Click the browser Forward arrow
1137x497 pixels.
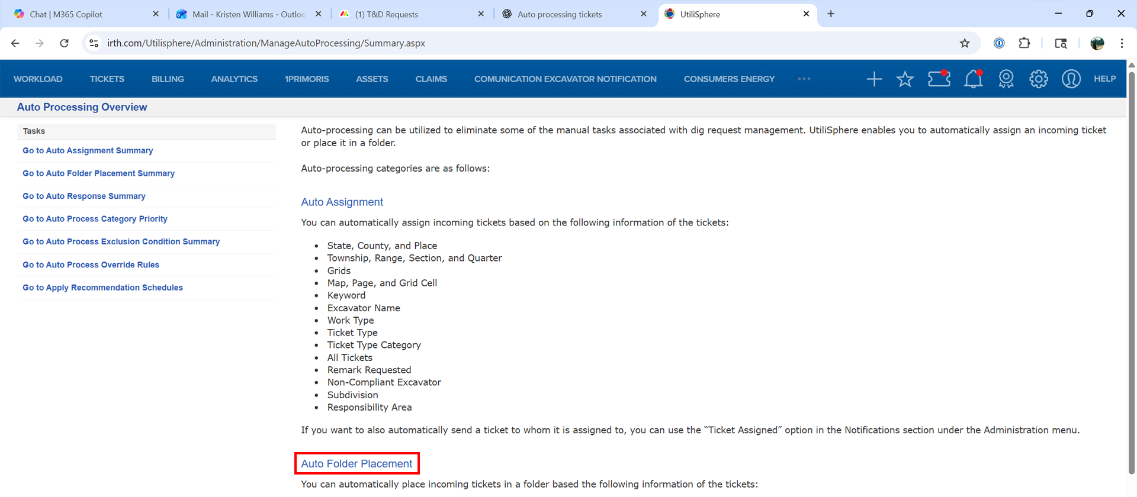[x=39, y=43]
